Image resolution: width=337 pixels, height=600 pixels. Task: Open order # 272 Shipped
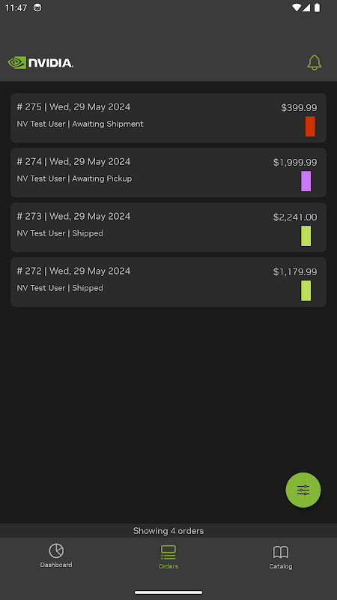(168, 282)
